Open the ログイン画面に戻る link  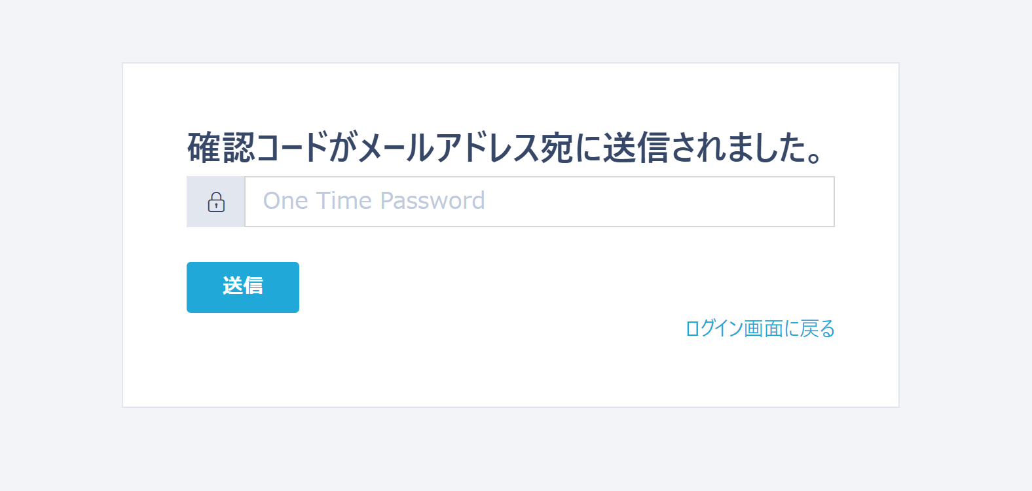[760, 329]
